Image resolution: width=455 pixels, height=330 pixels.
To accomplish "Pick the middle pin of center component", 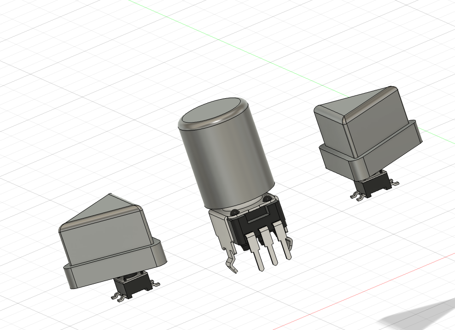I will click(x=269, y=246).
